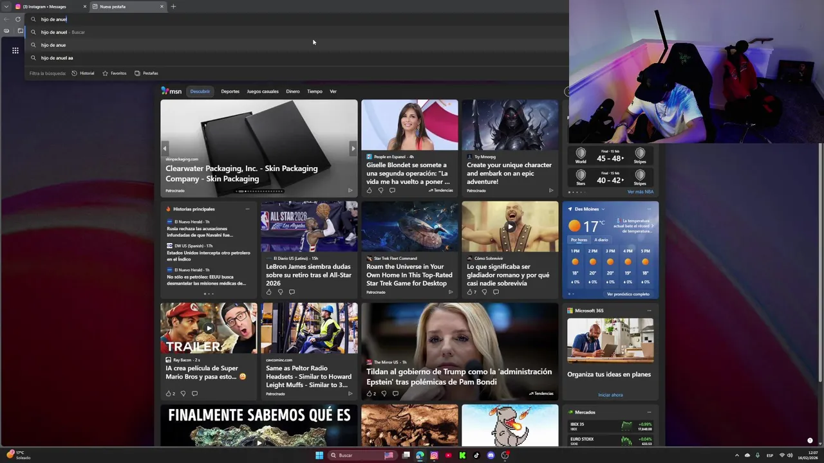
Task: Filter search by Pestañas
Action: click(x=147, y=73)
